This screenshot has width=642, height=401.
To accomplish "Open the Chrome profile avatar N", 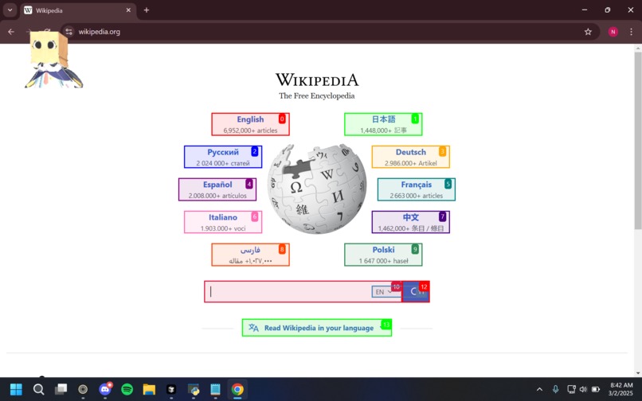I will point(613,32).
